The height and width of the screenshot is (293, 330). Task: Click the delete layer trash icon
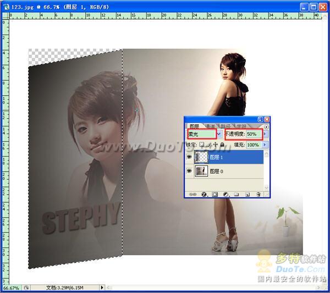click(x=258, y=195)
